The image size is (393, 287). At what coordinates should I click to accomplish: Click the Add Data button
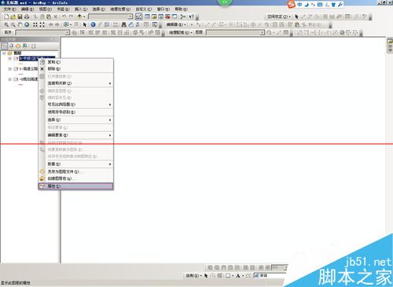click(x=79, y=17)
